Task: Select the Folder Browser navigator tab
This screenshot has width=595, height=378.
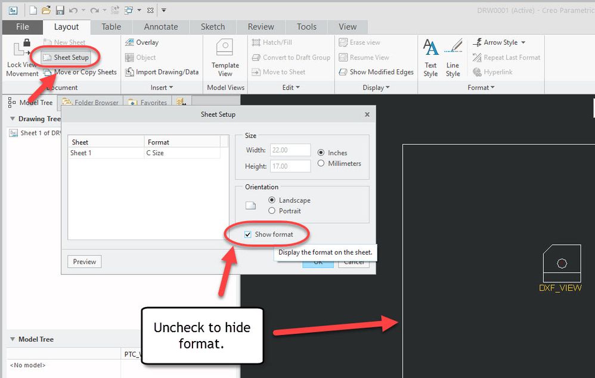Action: click(91, 103)
